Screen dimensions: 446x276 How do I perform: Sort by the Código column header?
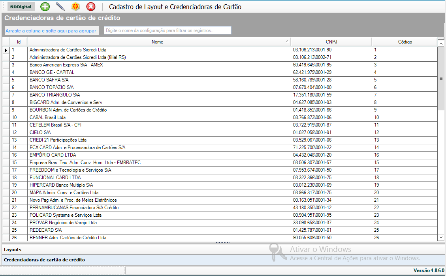[405, 42]
